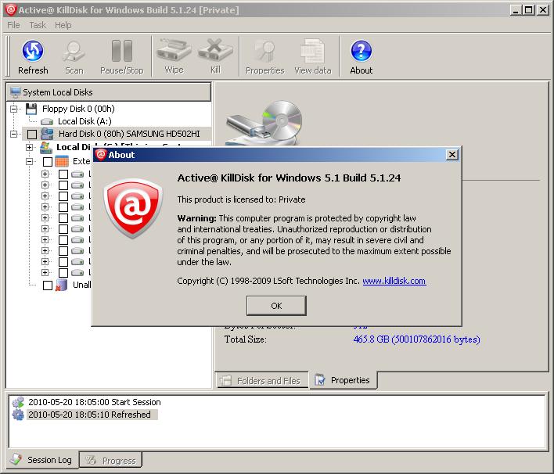Viewport: 554px width, 474px height.
Task: Click the Pause/Stop toolbar icon
Action: [122, 51]
